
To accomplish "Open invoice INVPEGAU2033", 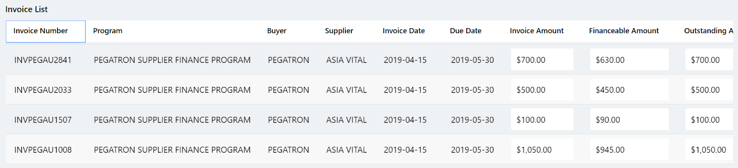I will (x=43, y=90).
